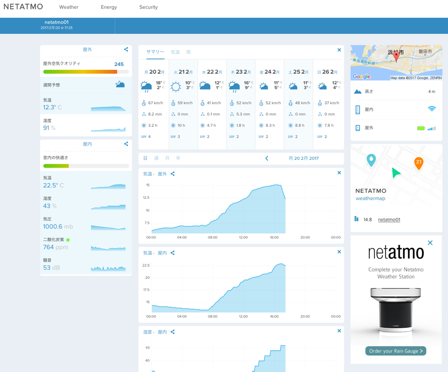Switch to the 気温 (temperature) forecast tab

(x=175, y=52)
